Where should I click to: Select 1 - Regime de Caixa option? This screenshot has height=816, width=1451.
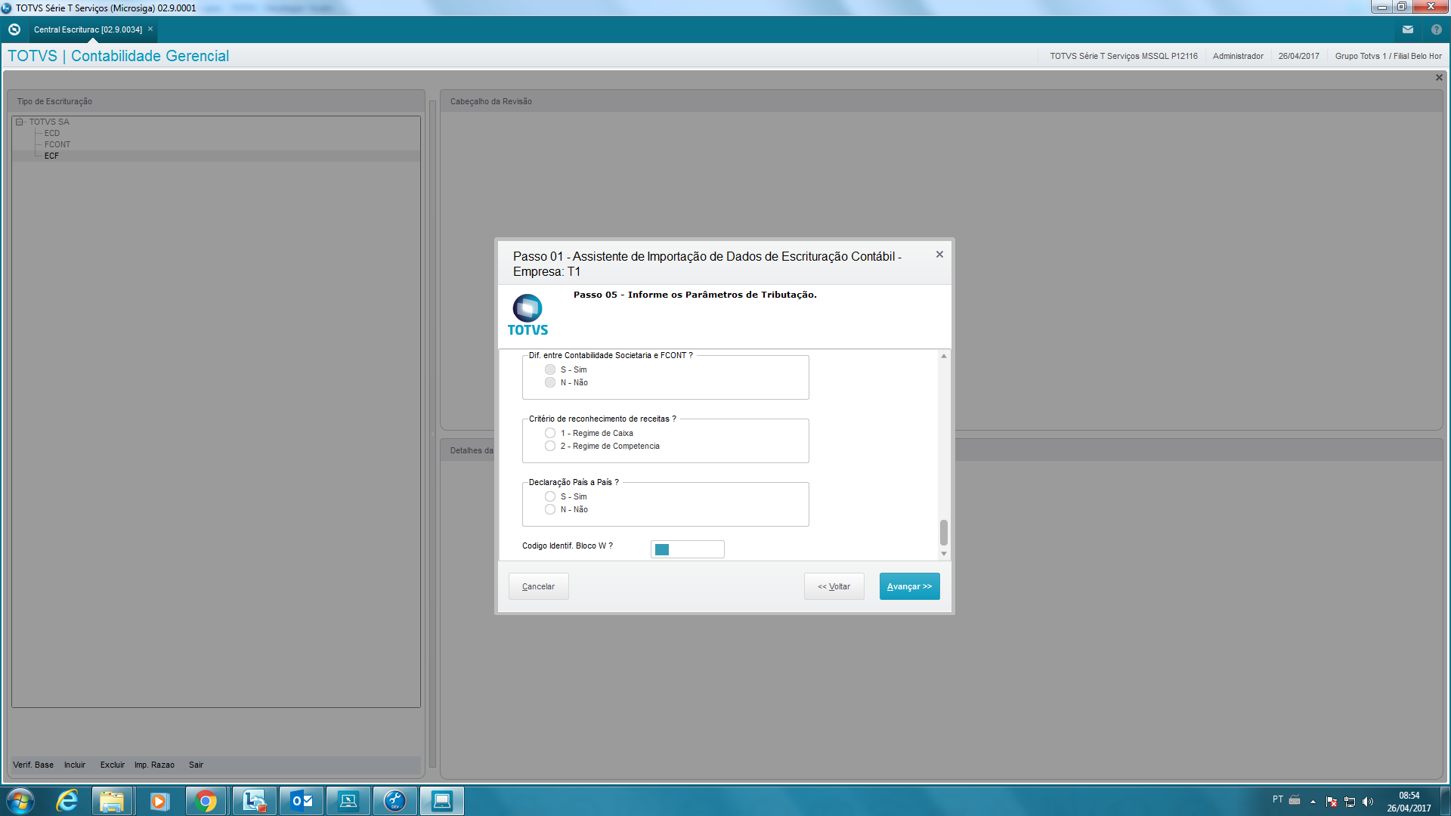[550, 433]
